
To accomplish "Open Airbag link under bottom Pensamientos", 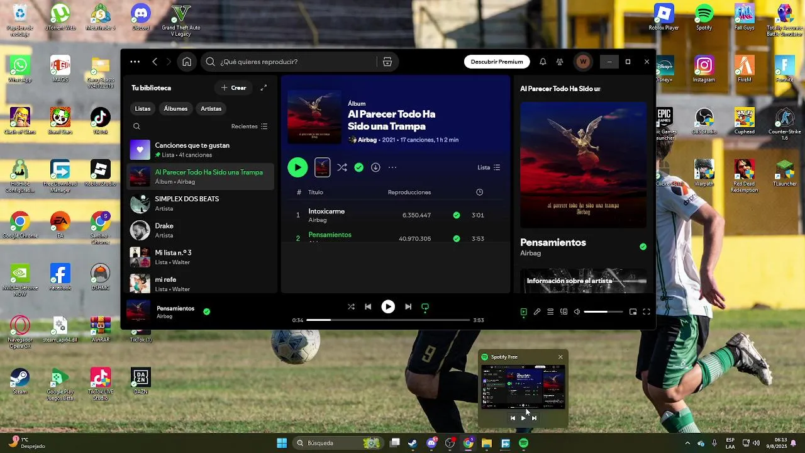I will [x=164, y=316].
